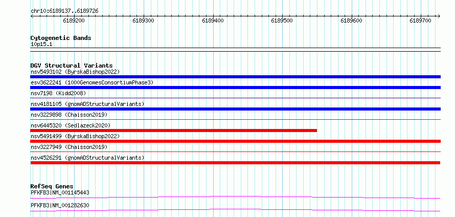Select the blue bar under nsv5493102
The height and width of the screenshot is (217, 455).
click(x=235, y=77)
